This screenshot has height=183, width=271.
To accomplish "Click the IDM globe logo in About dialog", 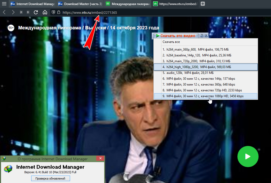I will [x=8, y=169].
